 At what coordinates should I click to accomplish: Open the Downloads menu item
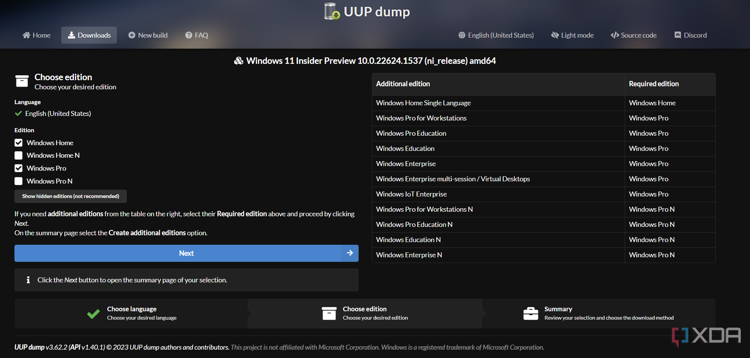(89, 35)
